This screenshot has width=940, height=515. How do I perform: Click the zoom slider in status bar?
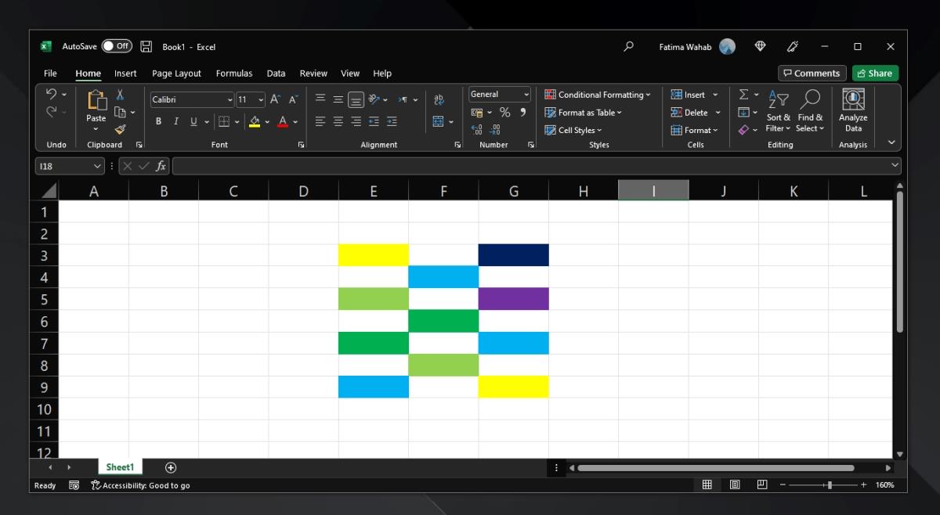pyautogui.click(x=830, y=485)
